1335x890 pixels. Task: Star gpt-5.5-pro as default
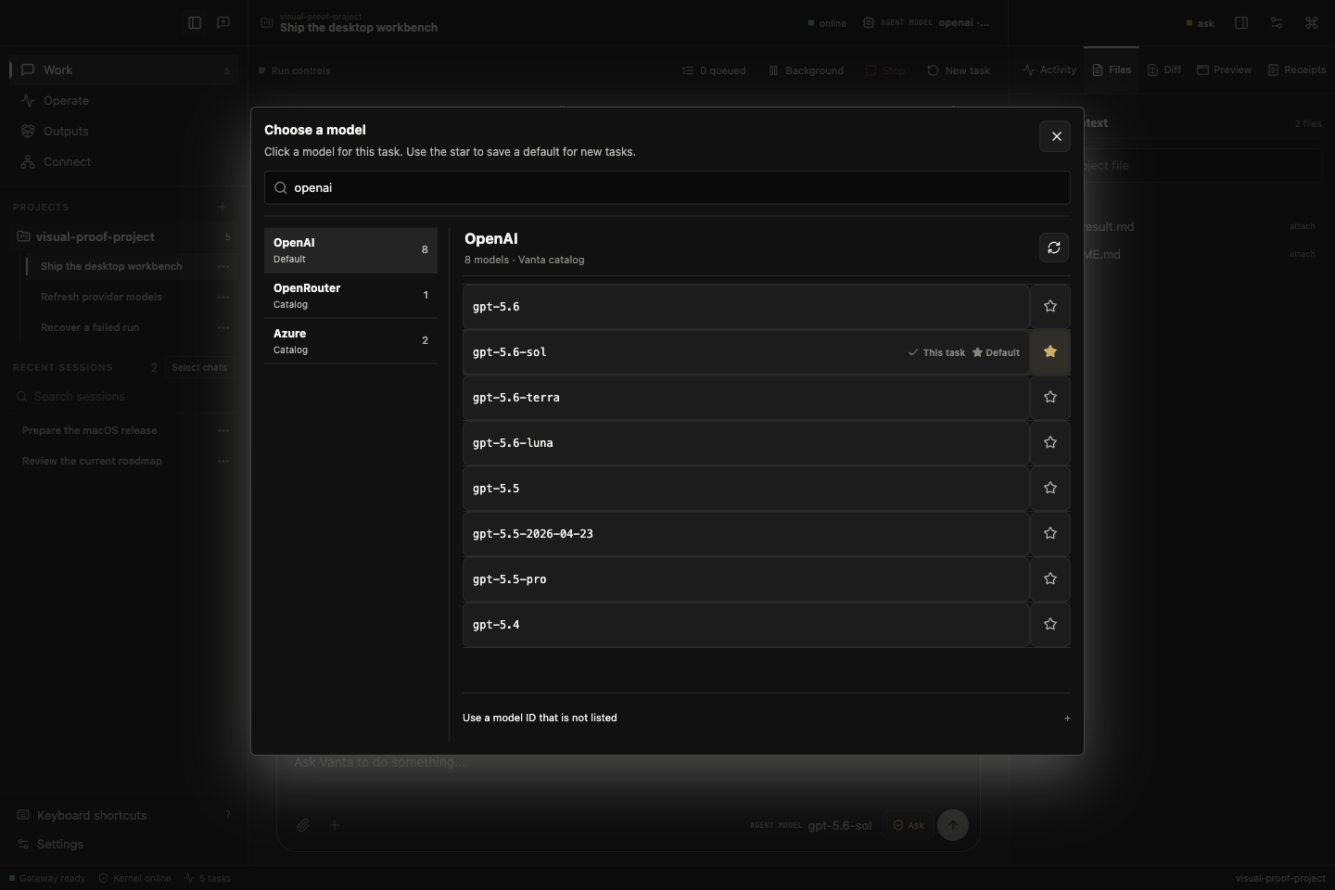pyautogui.click(x=1050, y=578)
